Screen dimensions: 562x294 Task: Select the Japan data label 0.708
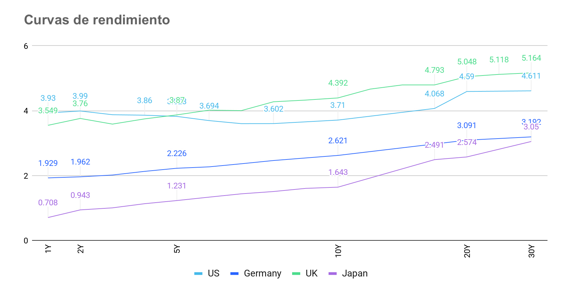tap(48, 203)
